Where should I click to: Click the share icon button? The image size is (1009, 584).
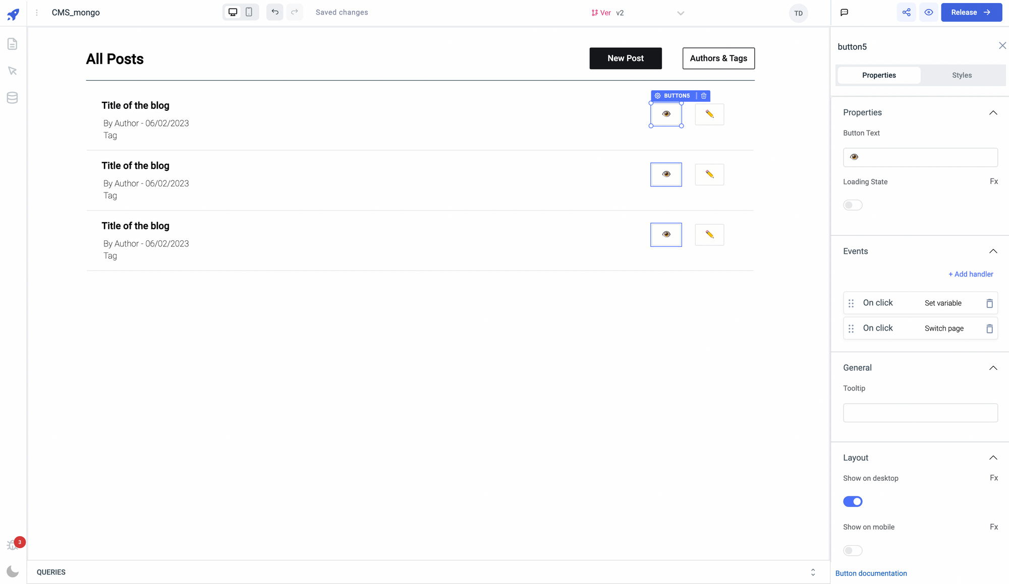coord(906,13)
